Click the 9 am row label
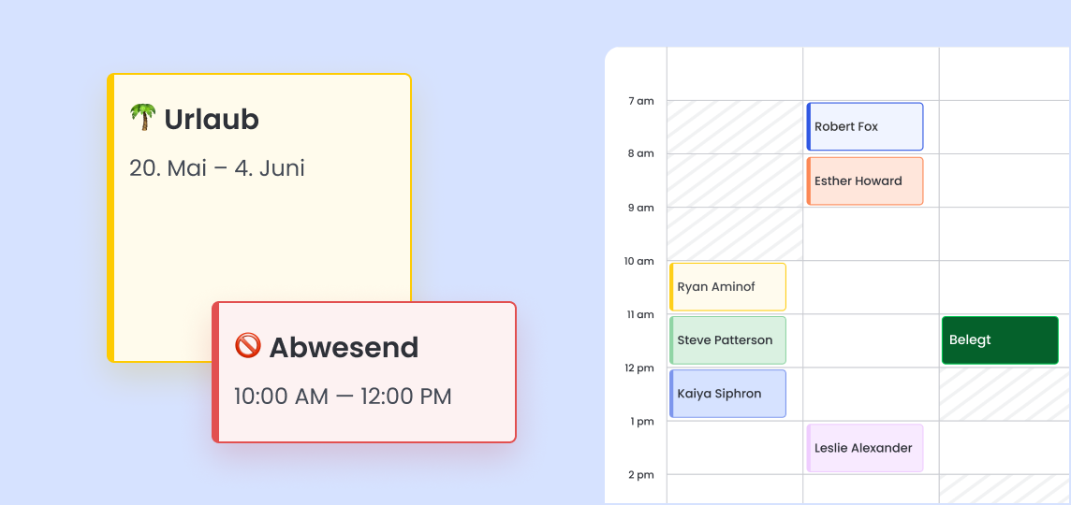1071x505 pixels. coord(641,208)
